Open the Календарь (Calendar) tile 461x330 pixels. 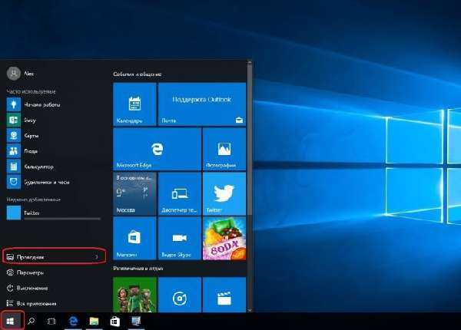(x=134, y=103)
